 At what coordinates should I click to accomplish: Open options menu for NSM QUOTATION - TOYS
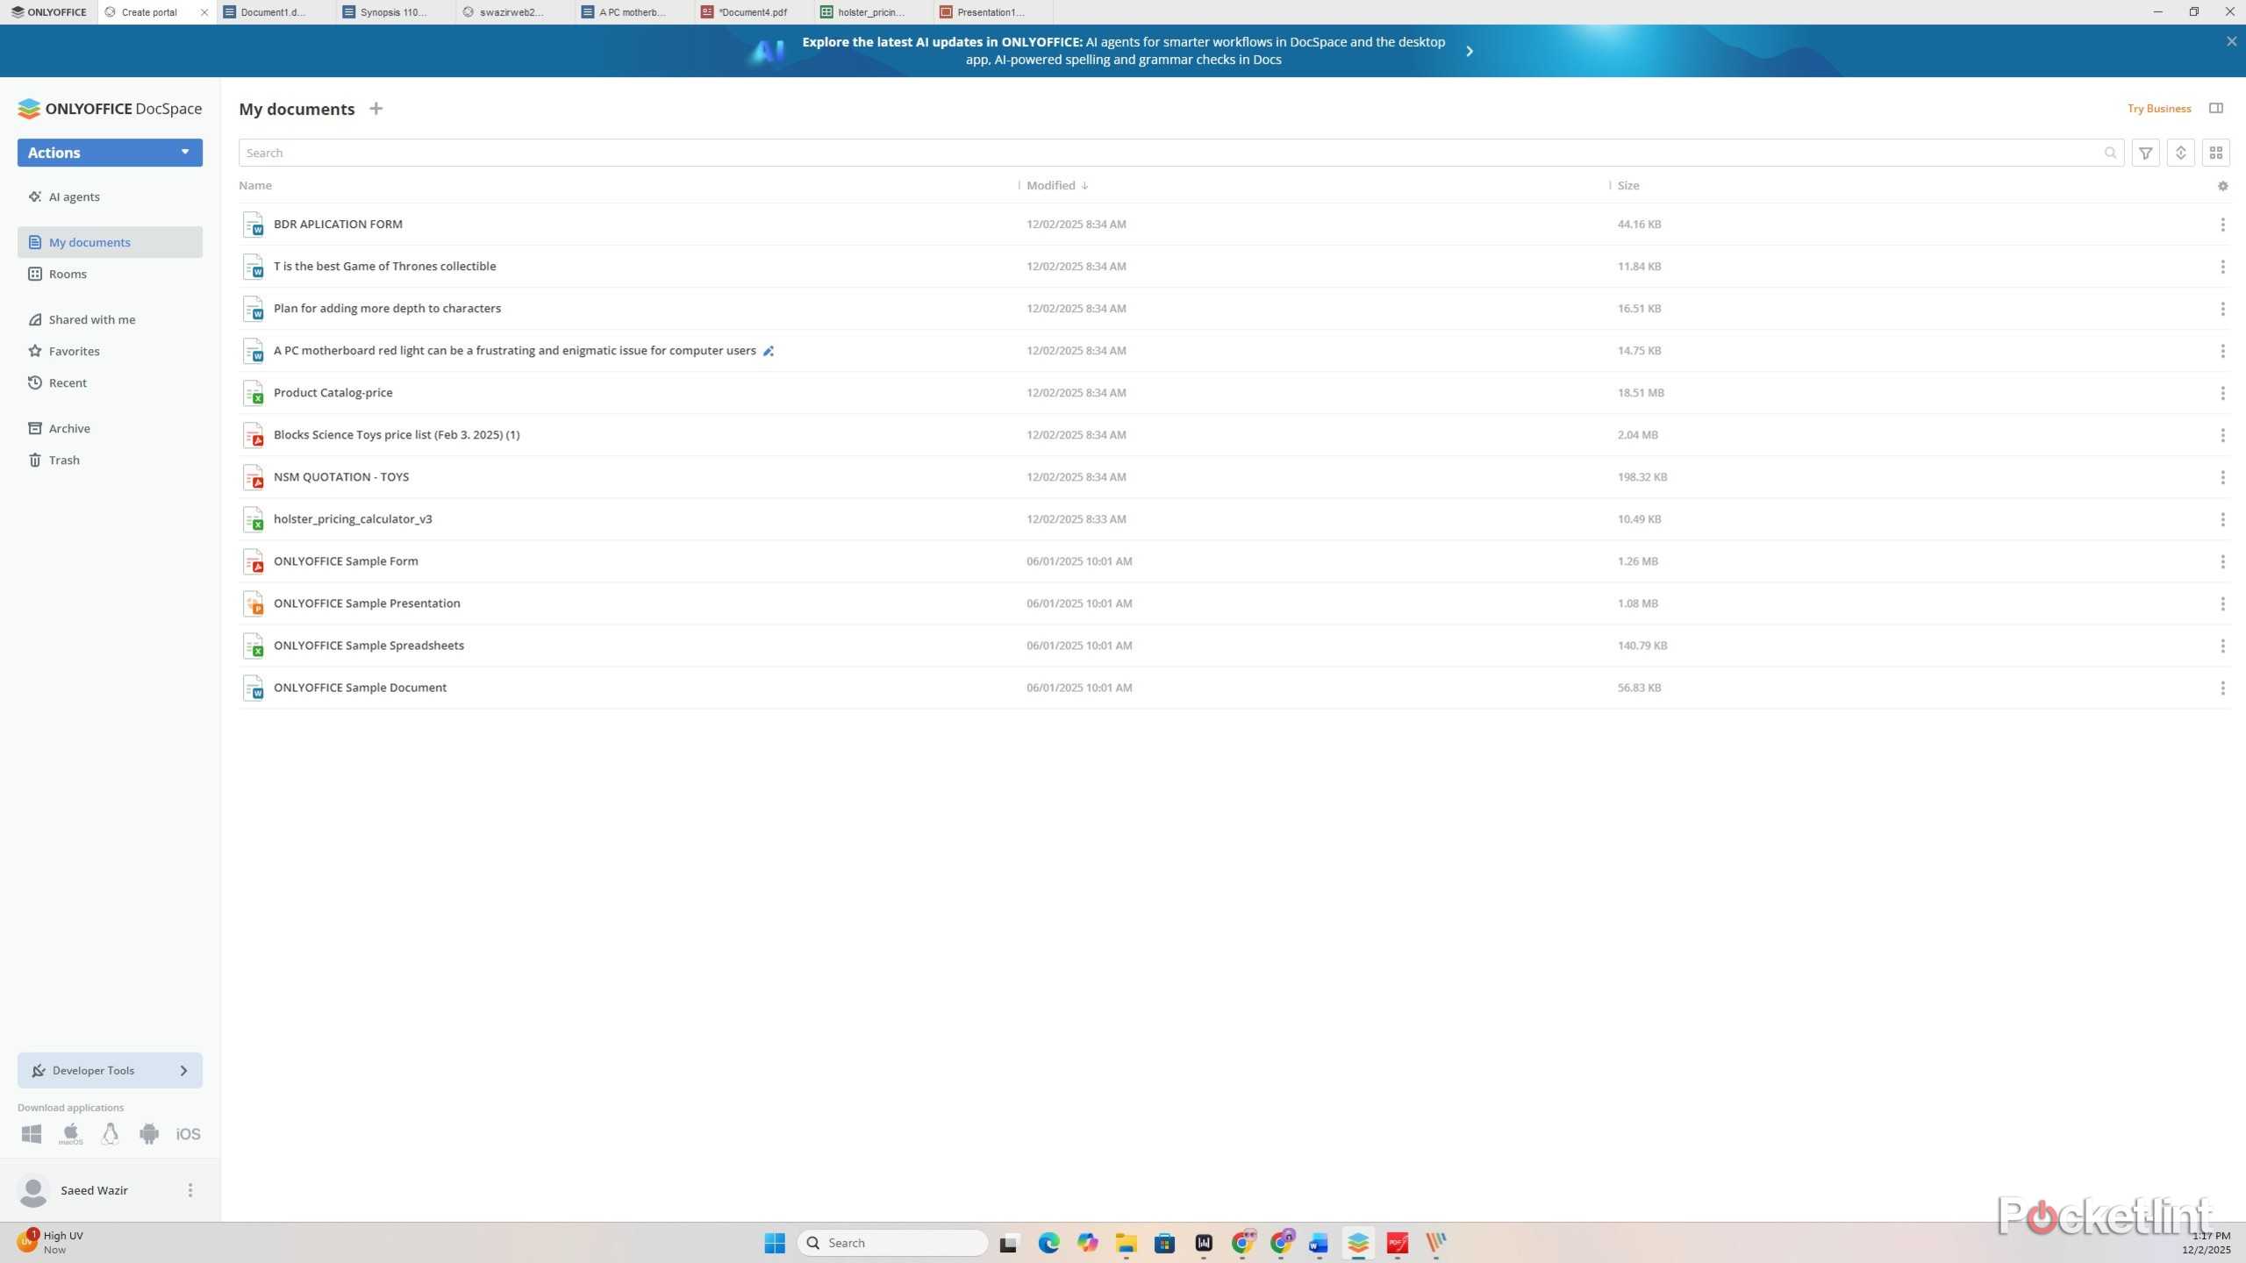pos(2222,477)
